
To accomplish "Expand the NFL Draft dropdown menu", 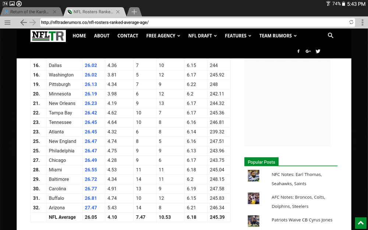I will point(202,36).
